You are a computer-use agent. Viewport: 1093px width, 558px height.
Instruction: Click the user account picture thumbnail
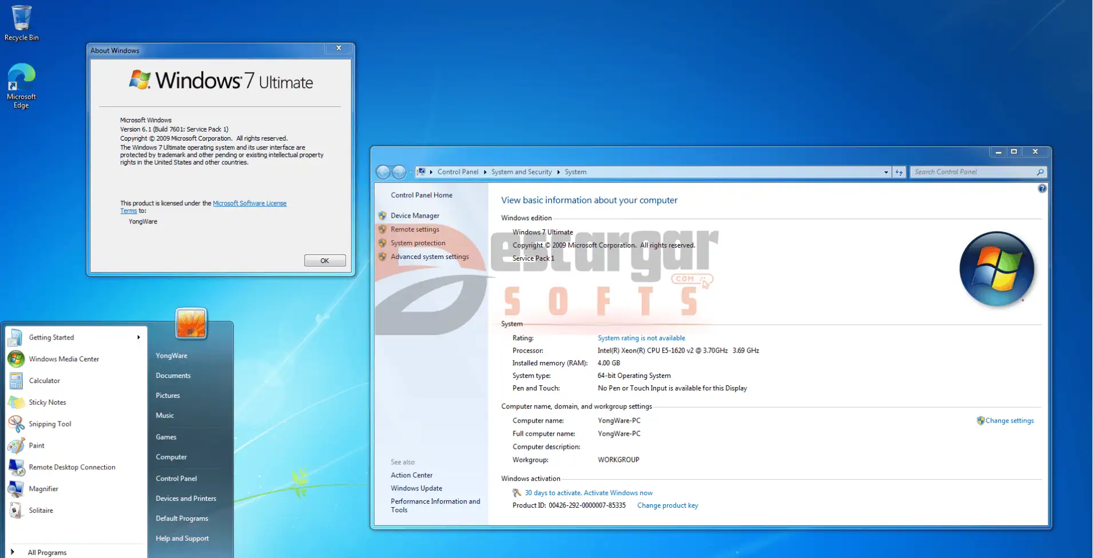pos(191,324)
